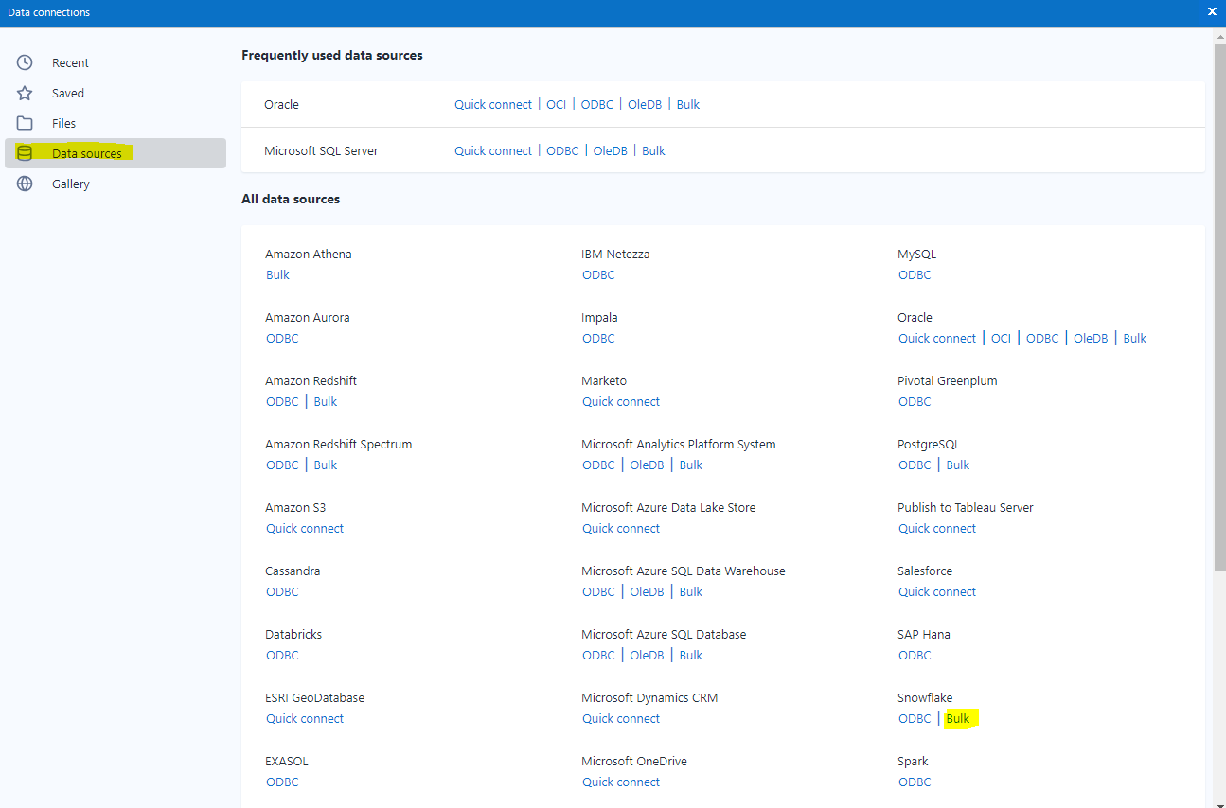Select ODBC under Databricks
Image resolution: width=1226 pixels, height=808 pixels.
pos(282,655)
